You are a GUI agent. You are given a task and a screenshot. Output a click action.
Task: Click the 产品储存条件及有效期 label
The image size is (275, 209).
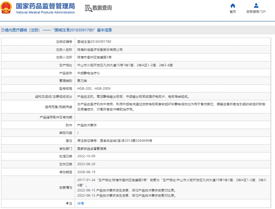[x=56, y=117]
